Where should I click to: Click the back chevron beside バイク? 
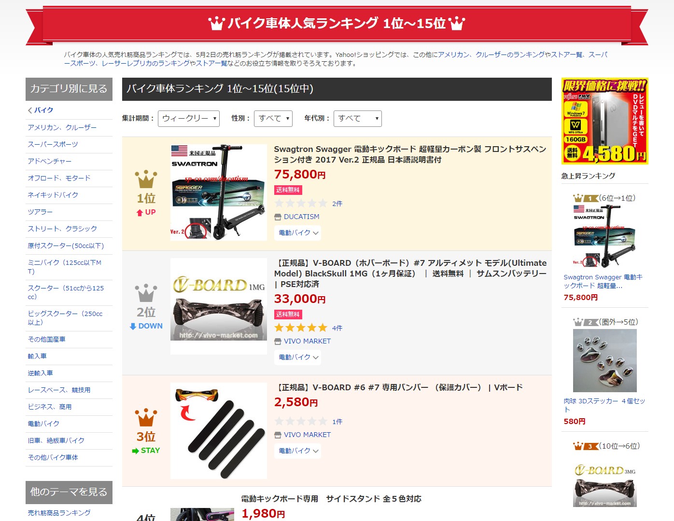[x=30, y=110]
